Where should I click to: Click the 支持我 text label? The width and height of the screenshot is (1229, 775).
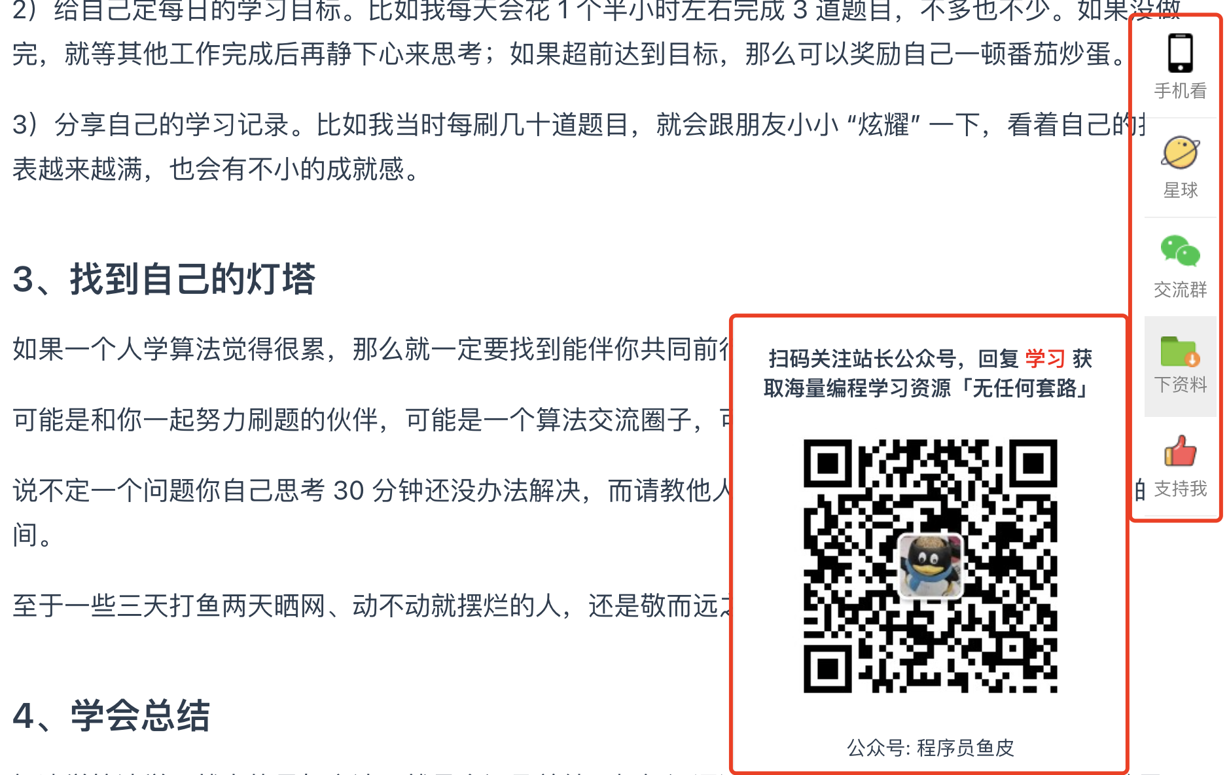point(1180,488)
